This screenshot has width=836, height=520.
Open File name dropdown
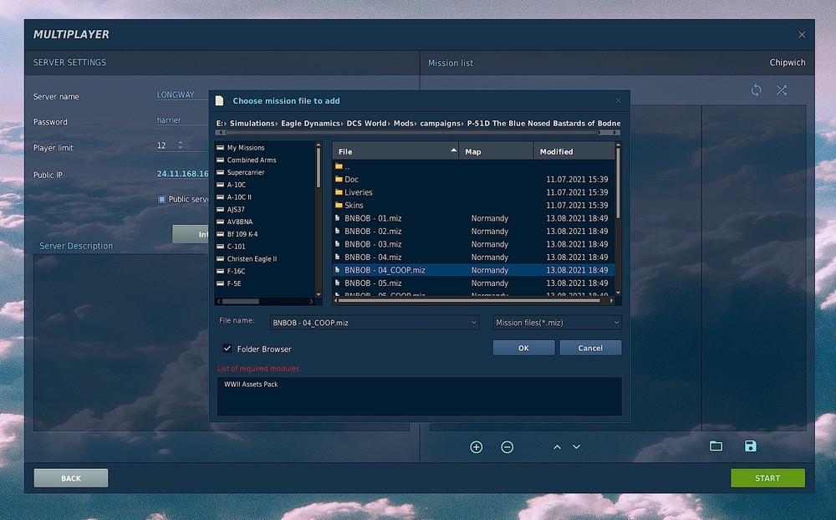(473, 323)
